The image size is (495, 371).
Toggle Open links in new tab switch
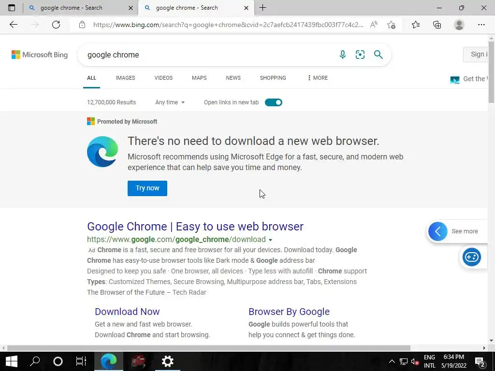(x=274, y=102)
